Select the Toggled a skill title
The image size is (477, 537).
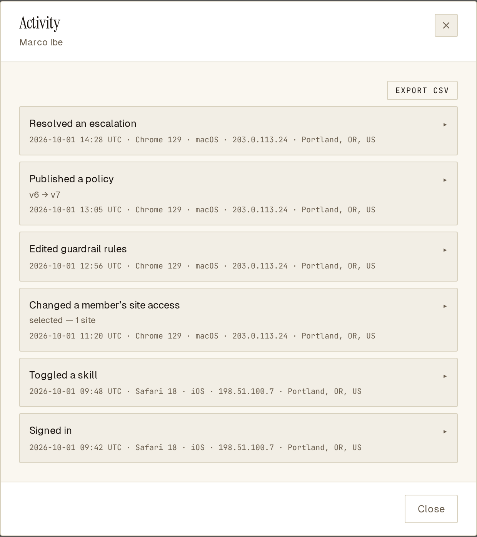coord(63,375)
